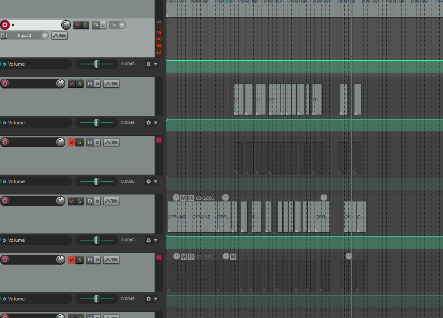Click the 0.00dB value of fourth Volume envelope
Screen dimensions: 443x318
coord(128,240)
